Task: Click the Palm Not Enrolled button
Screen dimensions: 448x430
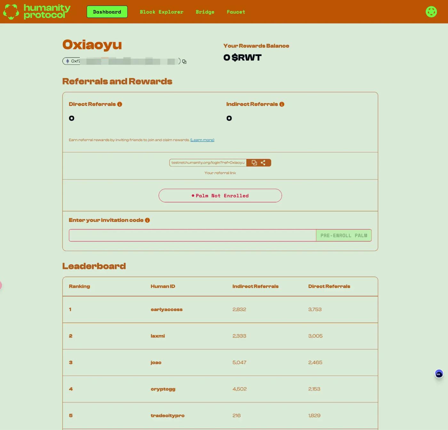Action: pos(220,196)
